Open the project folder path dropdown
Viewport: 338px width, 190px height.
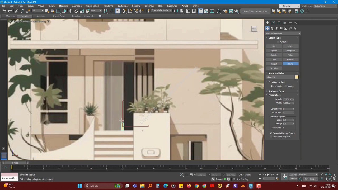coord(256,11)
